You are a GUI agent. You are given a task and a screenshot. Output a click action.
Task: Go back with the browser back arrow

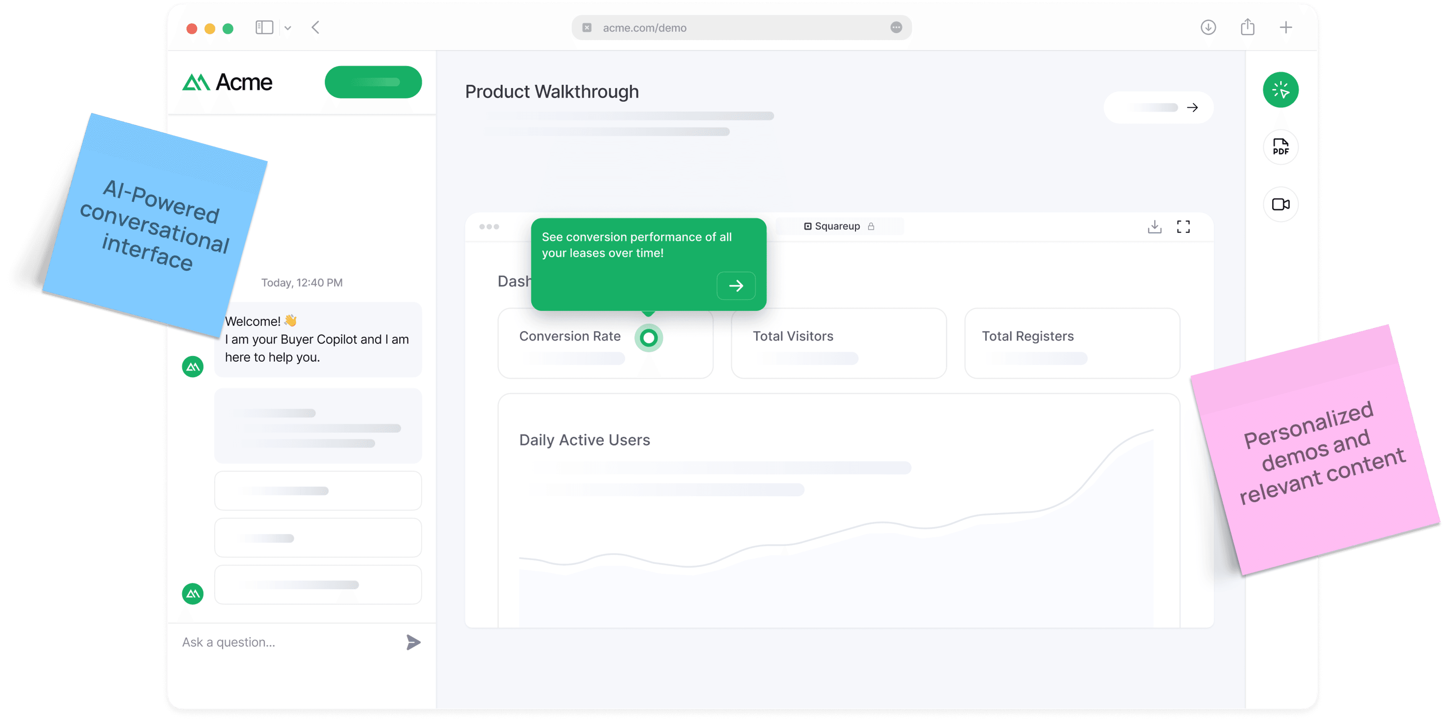(x=315, y=28)
